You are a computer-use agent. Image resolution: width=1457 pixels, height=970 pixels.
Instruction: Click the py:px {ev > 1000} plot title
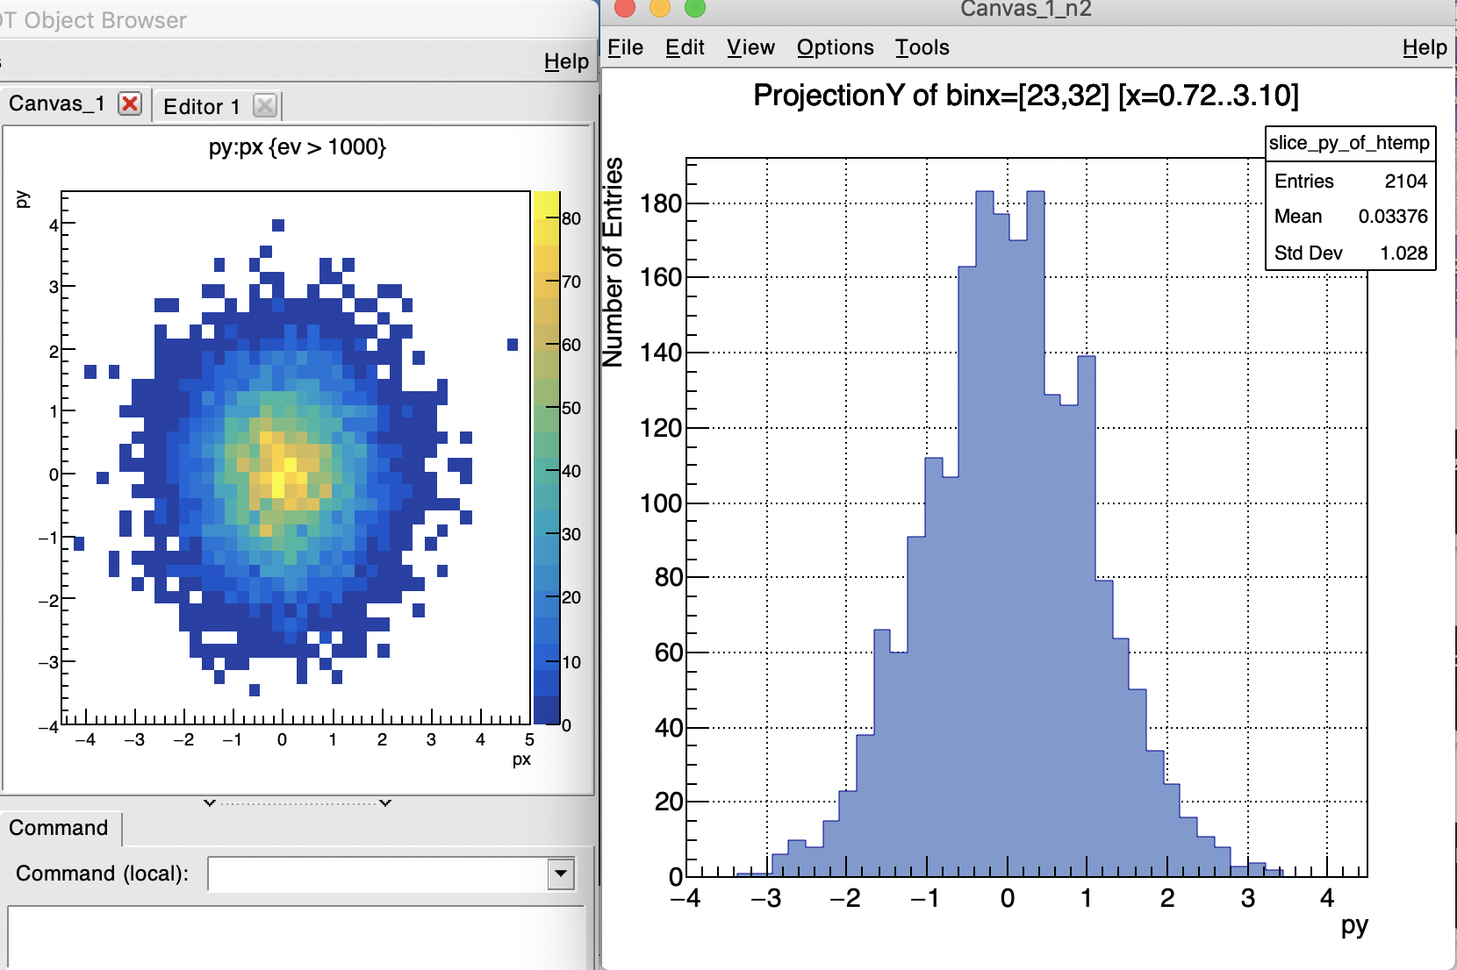(x=298, y=146)
